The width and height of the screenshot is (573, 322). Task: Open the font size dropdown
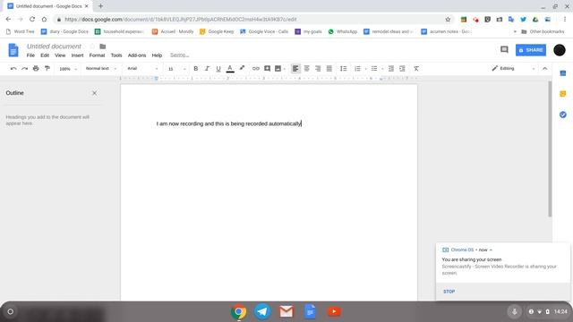coord(177,69)
